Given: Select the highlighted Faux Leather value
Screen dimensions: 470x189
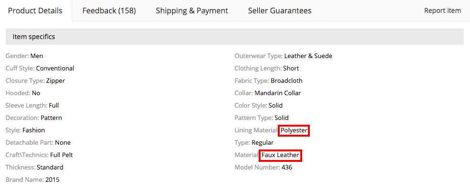Looking at the screenshot, I should tap(280, 155).
